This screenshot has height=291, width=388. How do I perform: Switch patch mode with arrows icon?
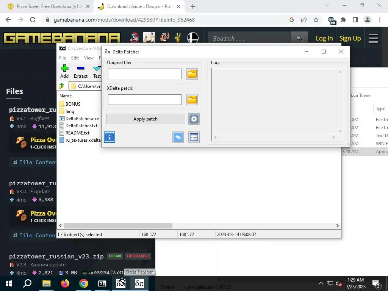tap(178, 137)
